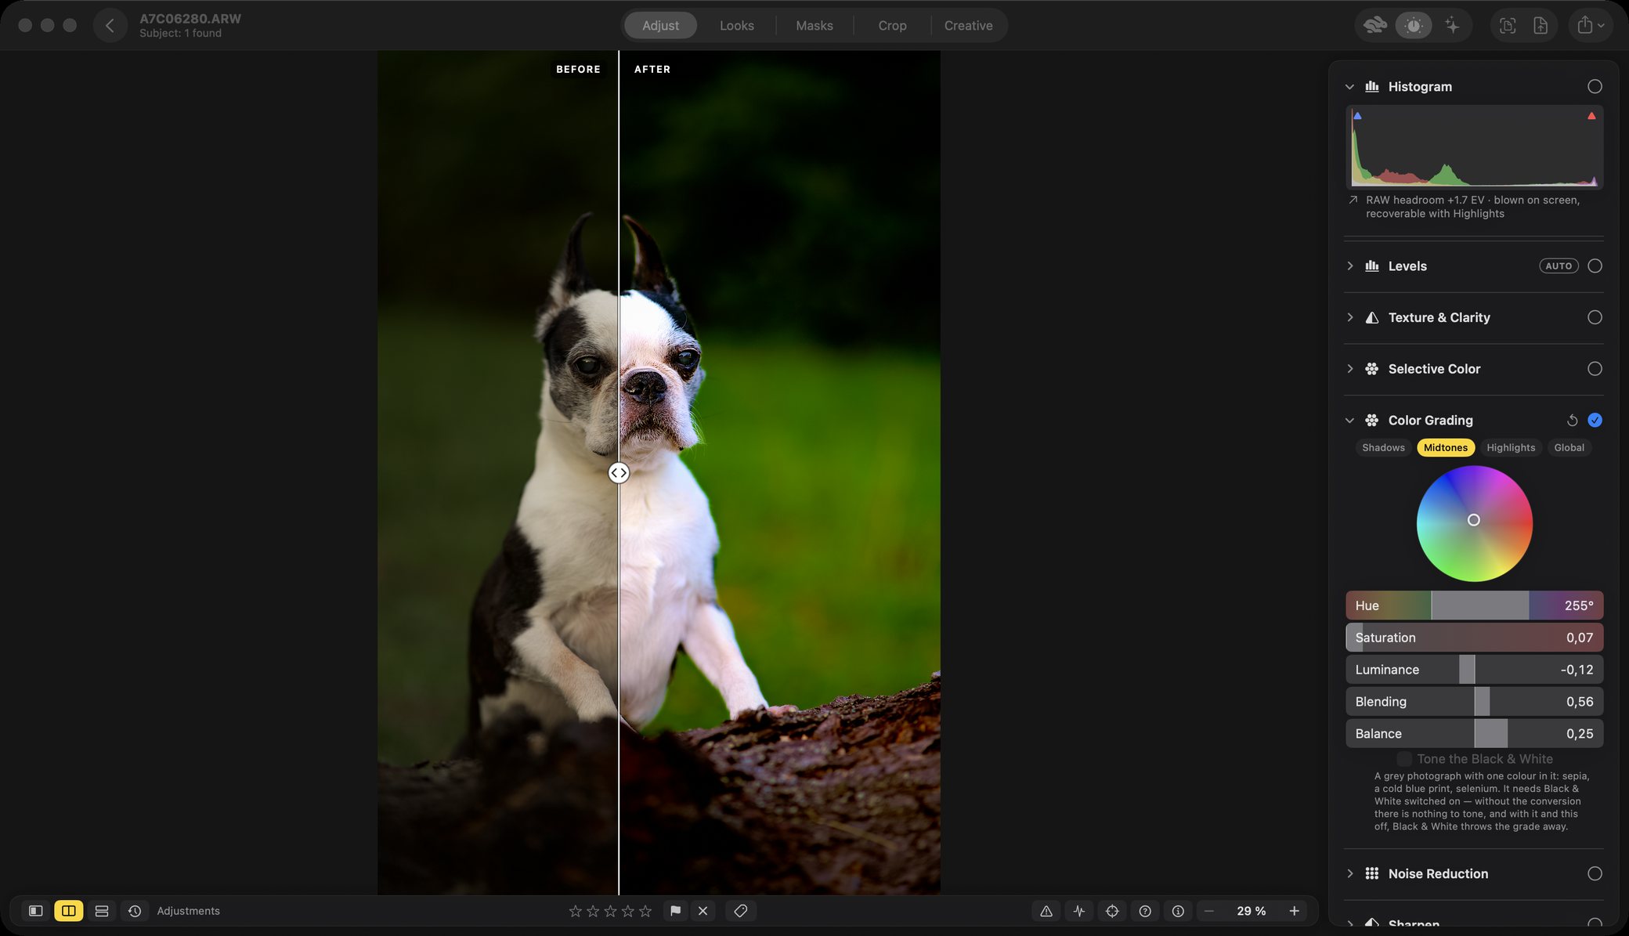Reject the photo with X icon
This screenshot has width=1629, height=936.
tap(703, 911)
